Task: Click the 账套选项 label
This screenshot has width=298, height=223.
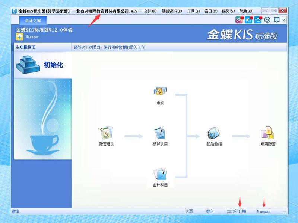Action: tap(107, 144)
